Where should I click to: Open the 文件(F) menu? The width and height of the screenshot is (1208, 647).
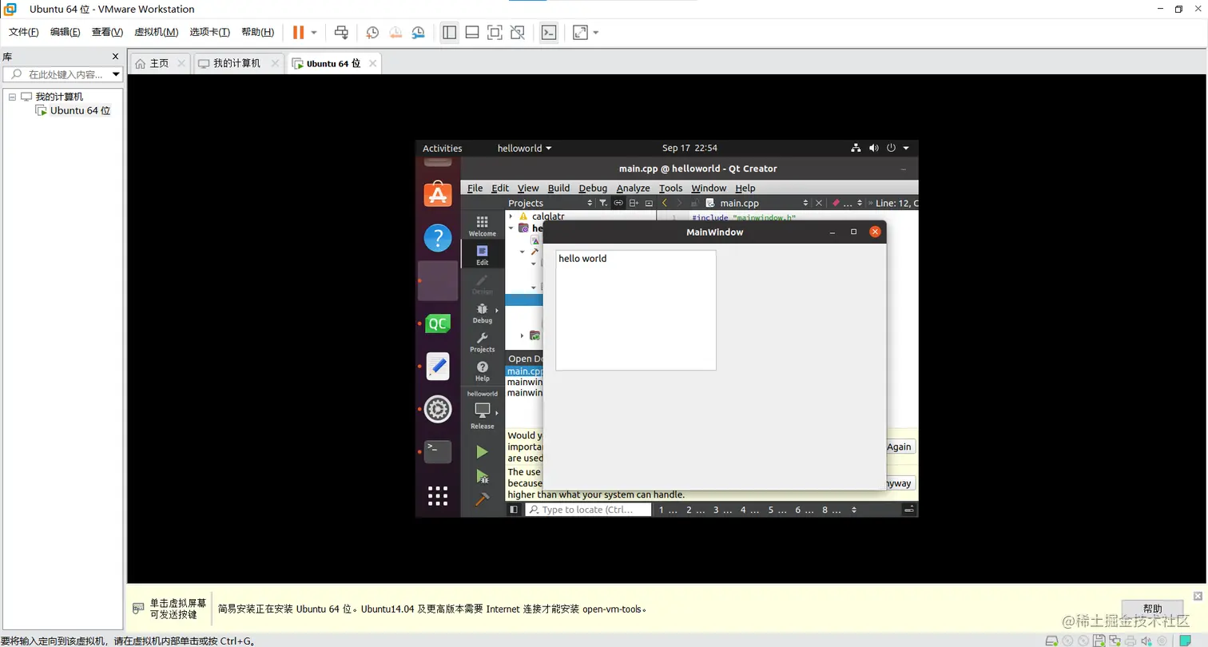click(24, 32)
